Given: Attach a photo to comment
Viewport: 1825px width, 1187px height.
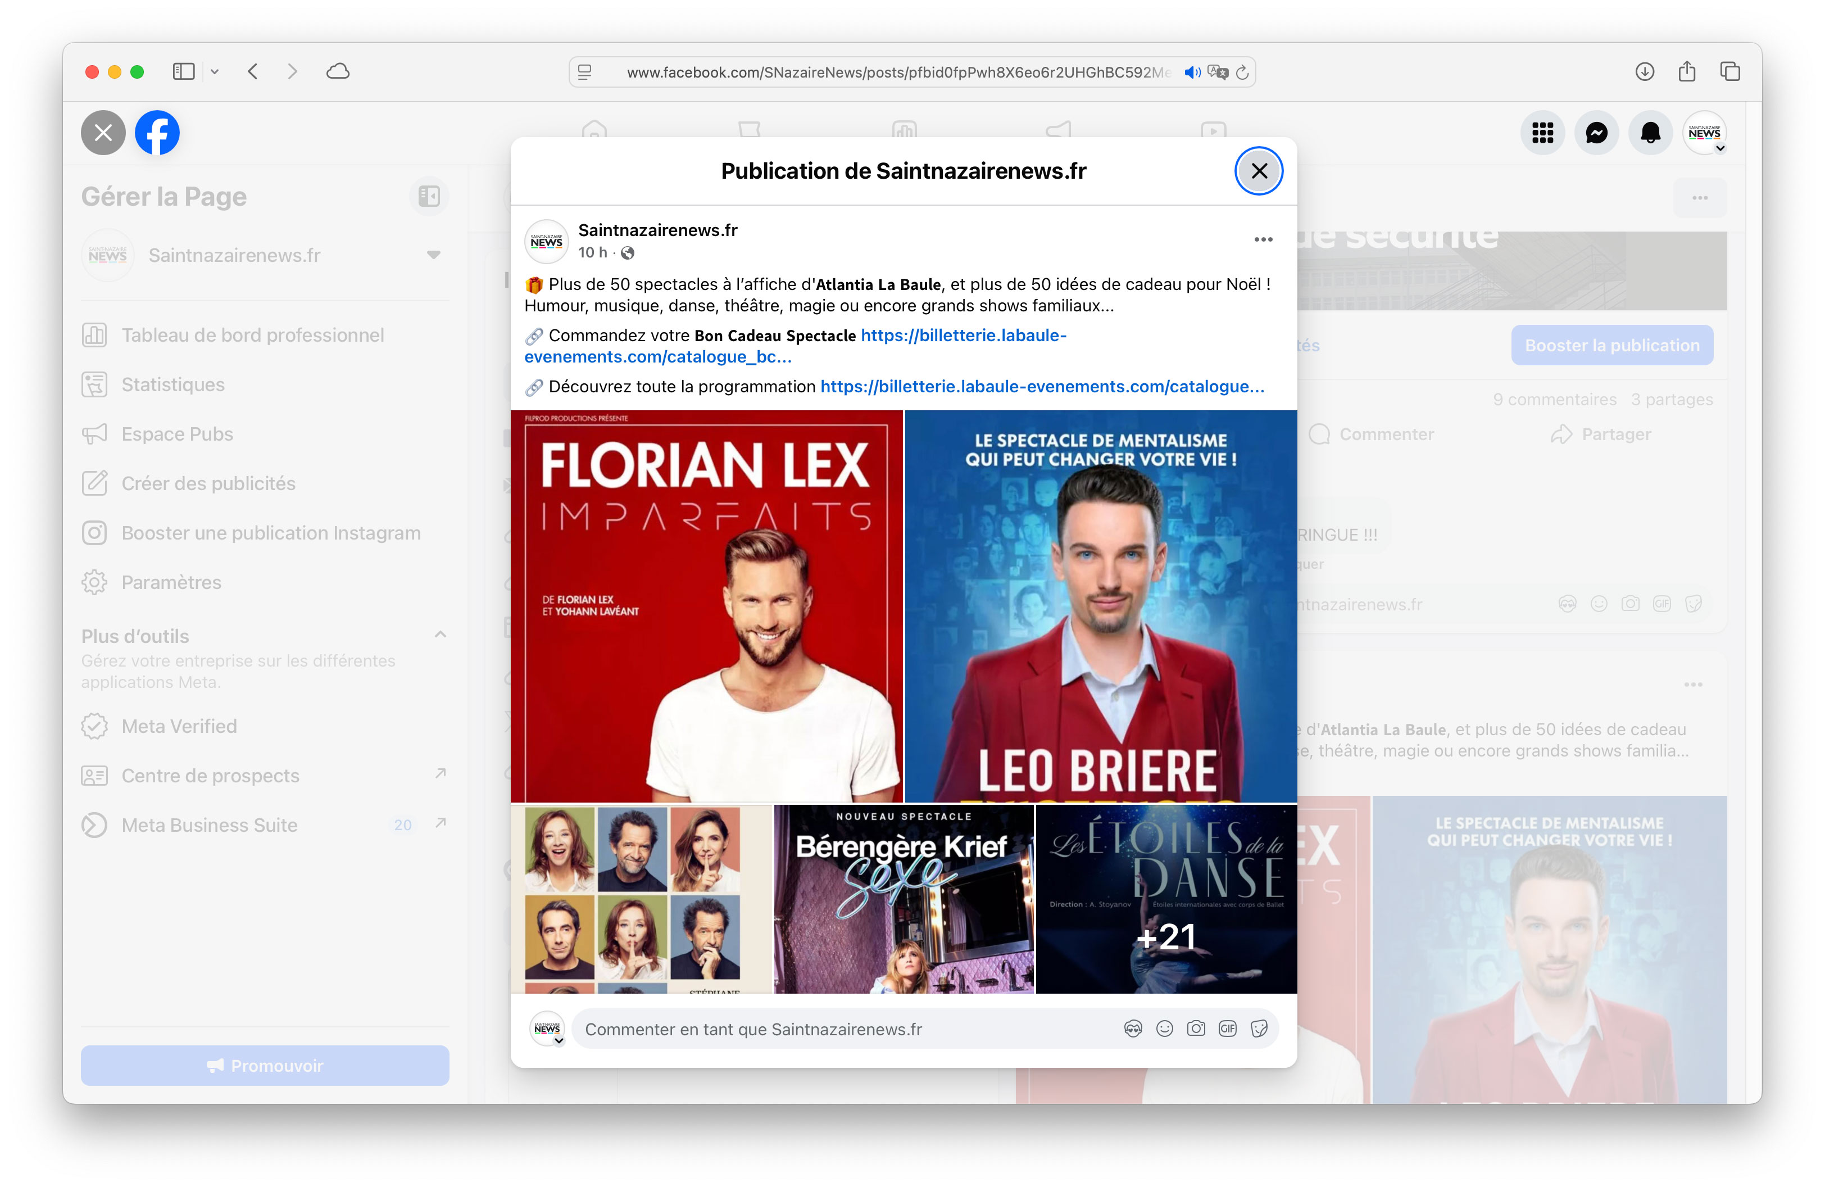Looking at the screenshot, I should 1196,1029.
